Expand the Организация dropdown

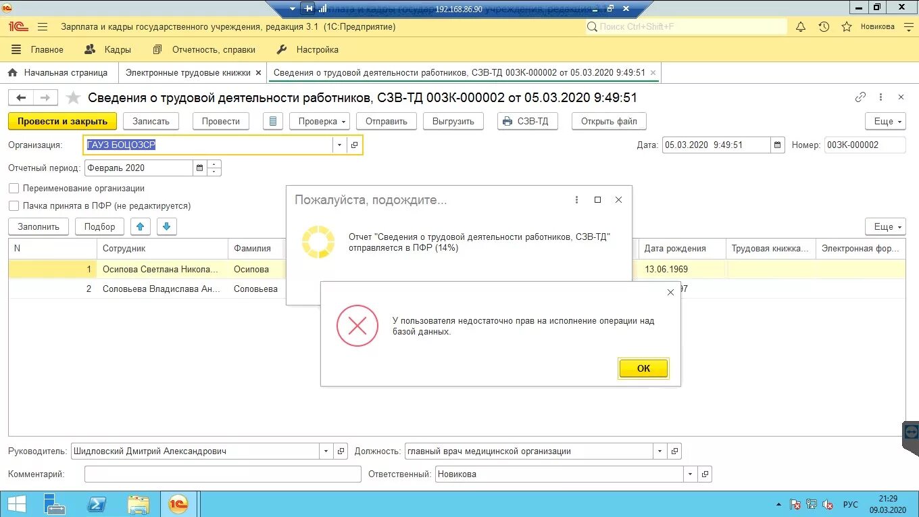pyautogui.click(x=339, y=145)
